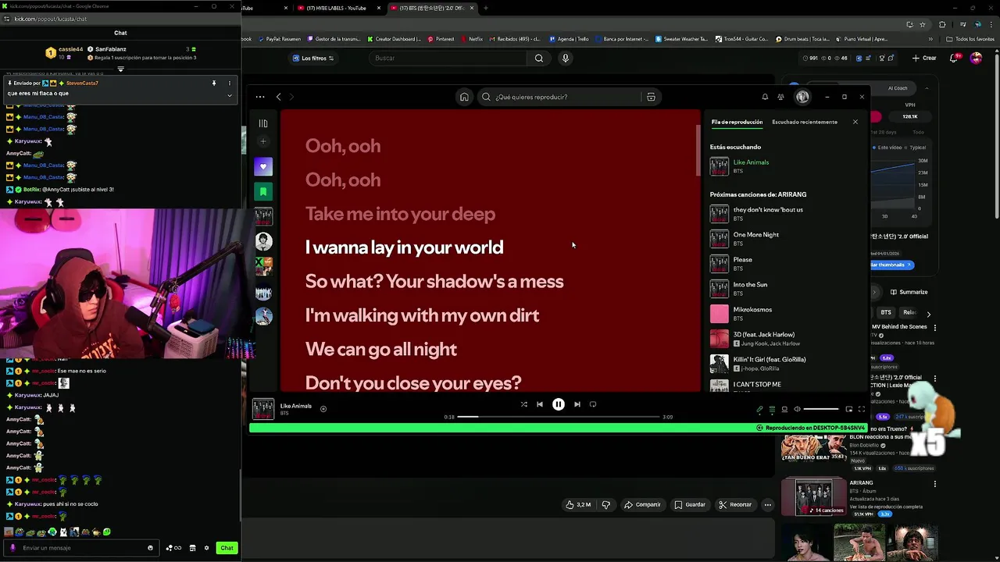Viewport: 1000px width, 562px height.
Task: Click YouTube Guardar button
Action: click(690, 505)
